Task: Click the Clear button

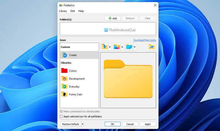Action: click(x=148, y=18)
